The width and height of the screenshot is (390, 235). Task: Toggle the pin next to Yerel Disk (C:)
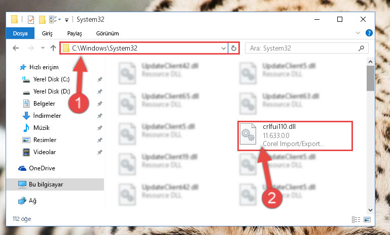pos(100,79)
